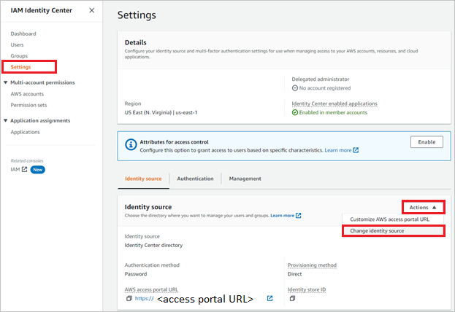Click Enabled in member accounts status

tap(333, 112)
